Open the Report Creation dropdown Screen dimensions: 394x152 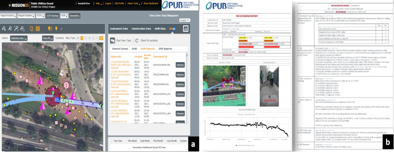pyautogui.click(x=26, y=16)
